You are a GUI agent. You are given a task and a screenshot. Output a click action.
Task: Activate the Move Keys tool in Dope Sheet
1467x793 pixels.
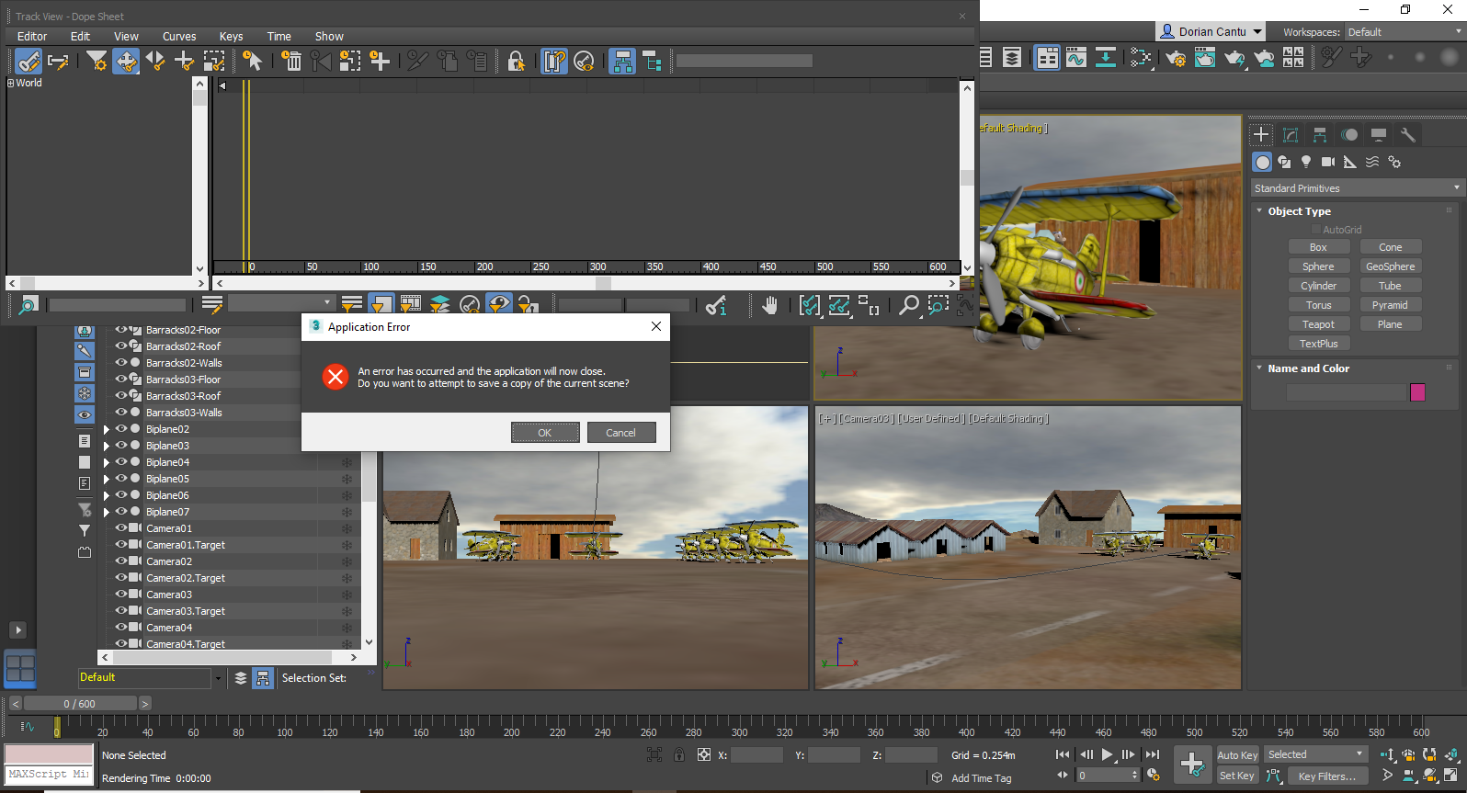126,62
